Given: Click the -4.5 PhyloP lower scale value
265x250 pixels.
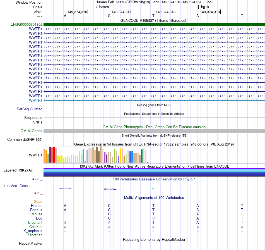Looking at the screenshot, I should click(x=36, y=193).
